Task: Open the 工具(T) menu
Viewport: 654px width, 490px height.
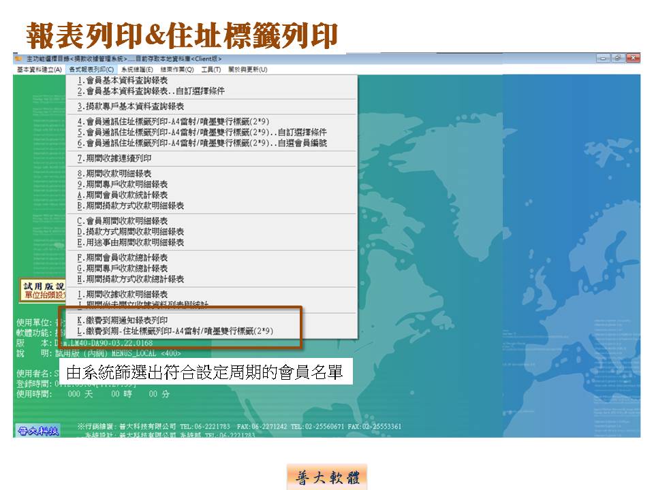Action: click(x=211, y=69)
